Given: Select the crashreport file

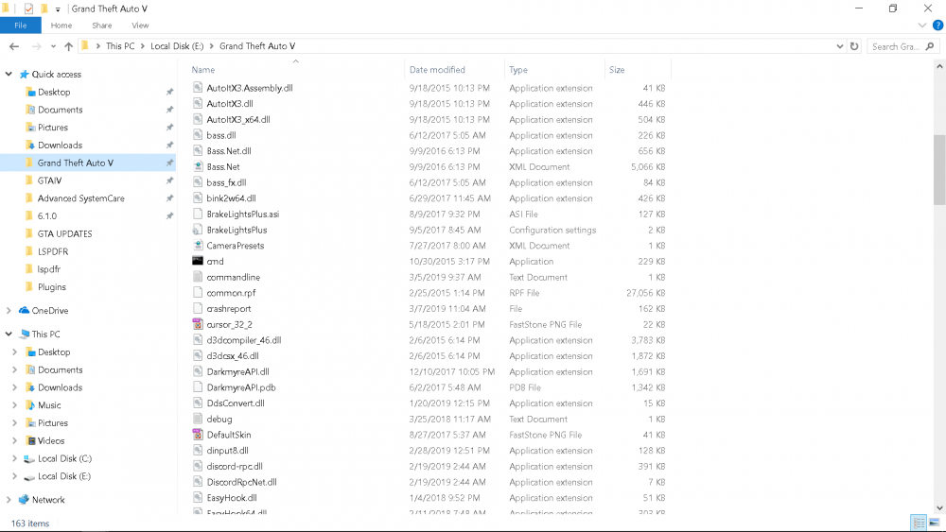Looking at the screenshot, I should click(229, 308).
